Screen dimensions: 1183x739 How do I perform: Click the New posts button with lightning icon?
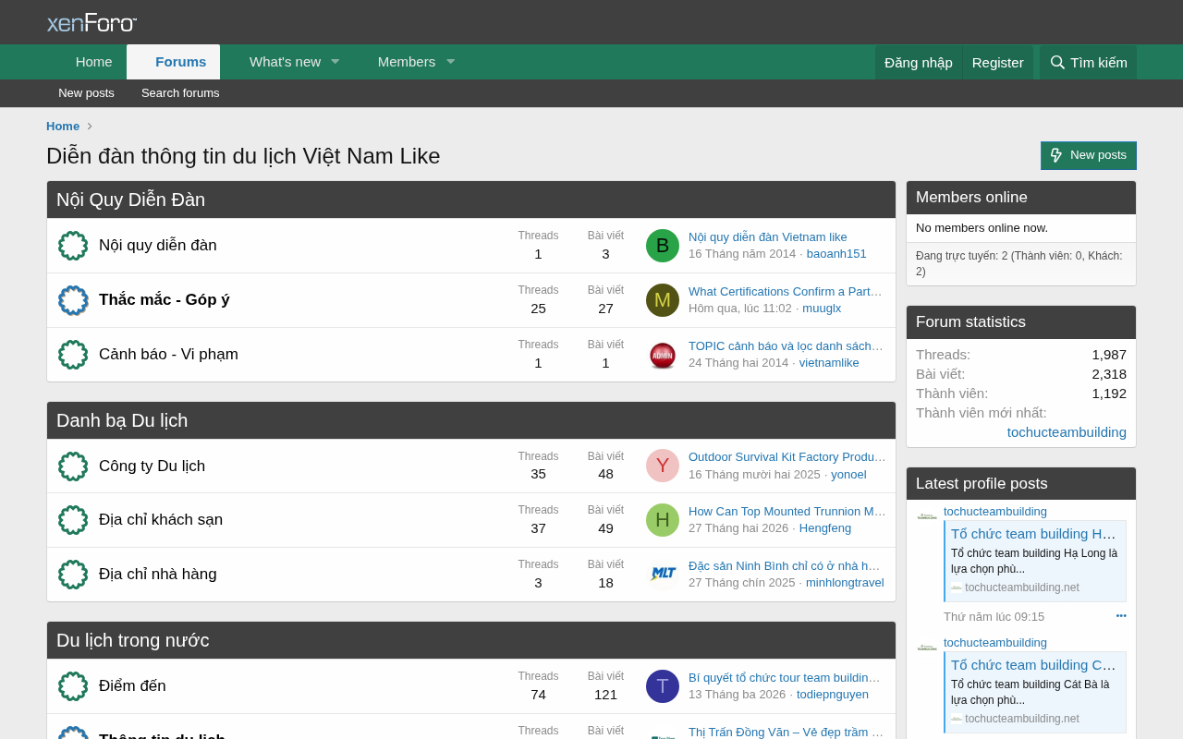1089,155
